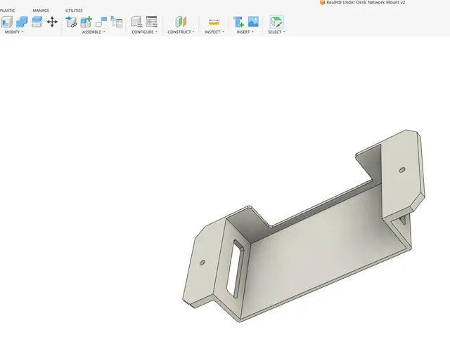This screenshot has height=337, width=450.
Task: Click Insert Component with link icon
Action: tap(71, 22)
